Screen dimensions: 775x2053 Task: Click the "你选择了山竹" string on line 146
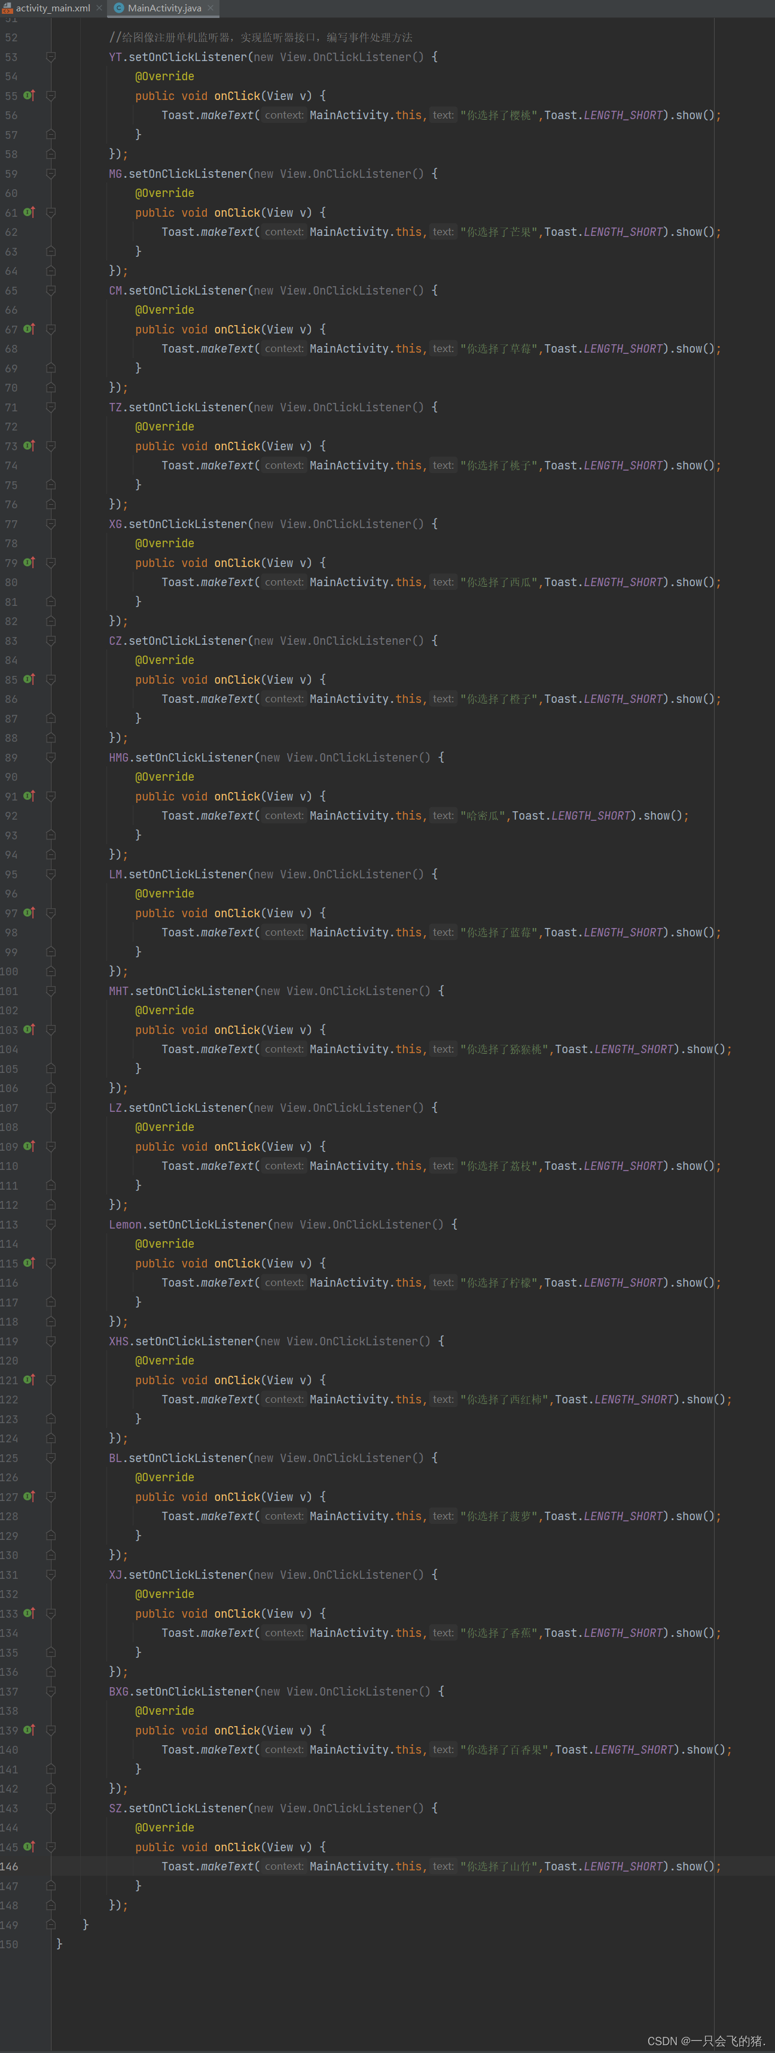pyautogui.click(x=500, y=1867)
